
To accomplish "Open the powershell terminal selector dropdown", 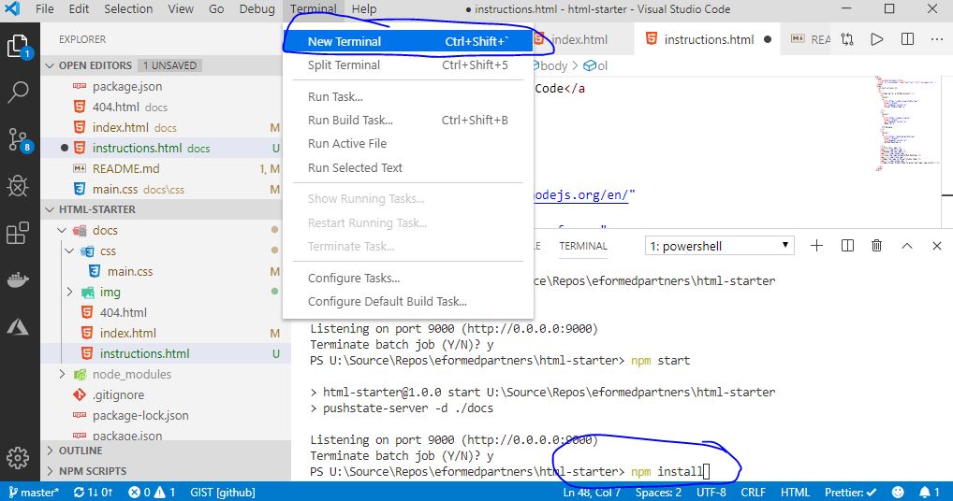I will (720, 246).
